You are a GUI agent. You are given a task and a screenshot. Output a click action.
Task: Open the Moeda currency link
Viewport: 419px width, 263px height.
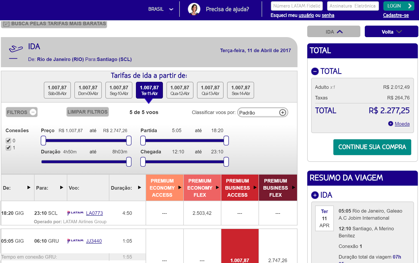pyautogui.click(x=402, y=124)
